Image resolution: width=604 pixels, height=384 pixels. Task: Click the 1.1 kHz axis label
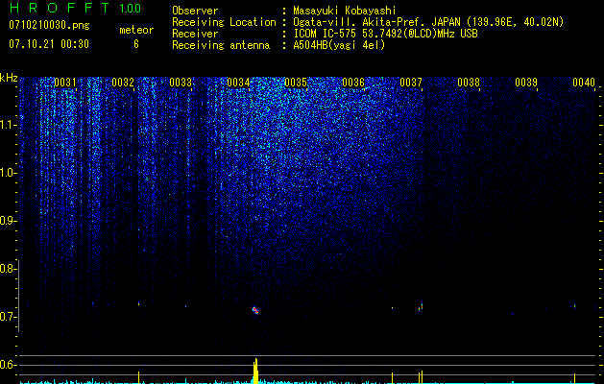click(9, 125)
